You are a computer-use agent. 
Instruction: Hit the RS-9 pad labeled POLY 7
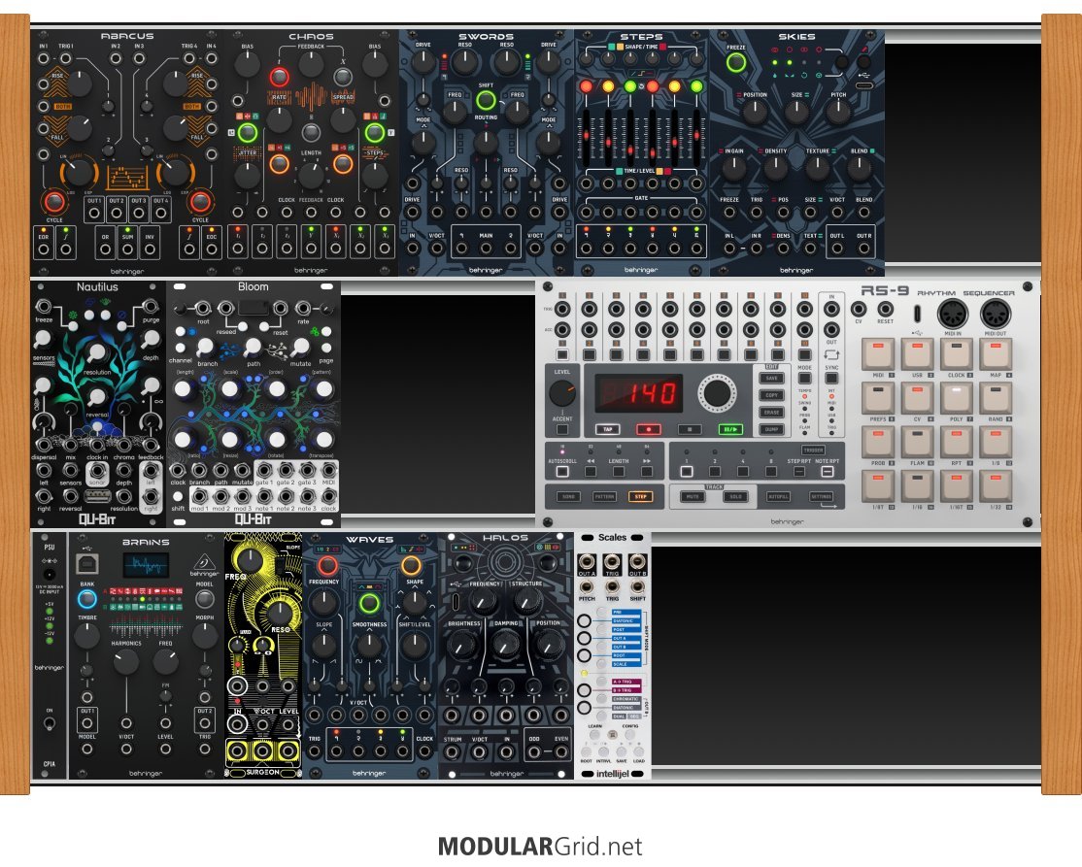click(957, 398)
